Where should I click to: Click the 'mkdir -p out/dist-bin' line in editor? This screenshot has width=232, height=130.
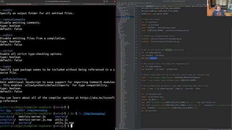(x=152, y=97)
